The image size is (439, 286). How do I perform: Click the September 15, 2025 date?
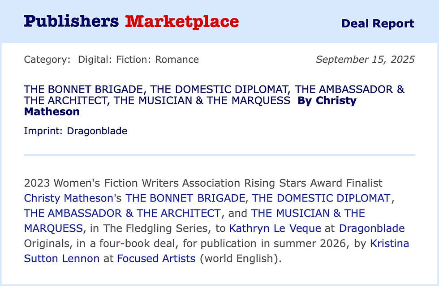pyautogui.click(x=365, y=60)
